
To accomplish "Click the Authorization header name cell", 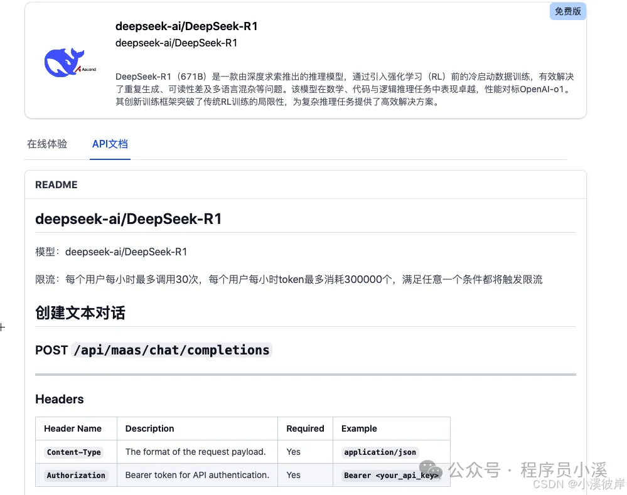I will (x=76, y=476).
